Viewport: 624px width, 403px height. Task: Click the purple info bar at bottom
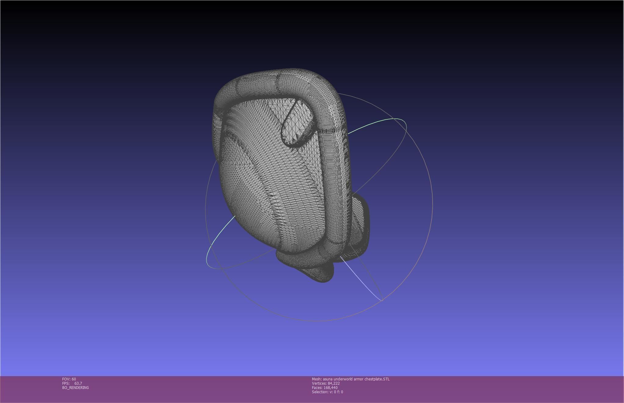[x=488, y=389]
